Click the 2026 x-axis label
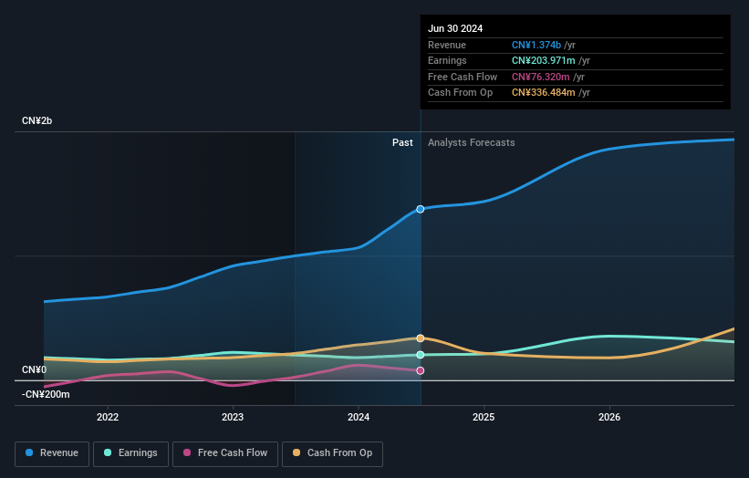Screen dimensions: 749x478 [x=609, y=417]
